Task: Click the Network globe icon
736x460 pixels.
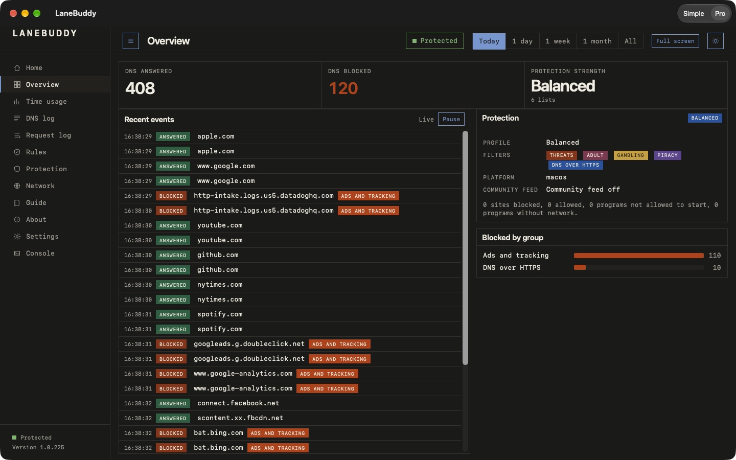Action: point(17,186)
